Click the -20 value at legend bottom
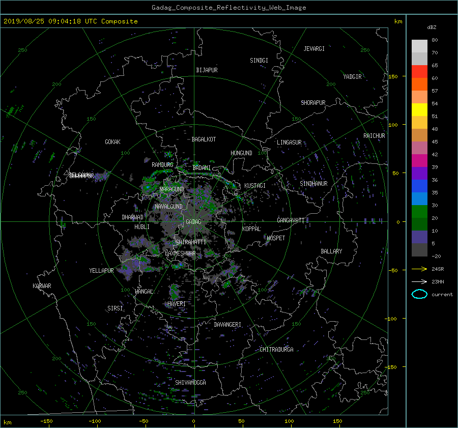The width and height of the screenshot is (458, 428). point(436,256)
